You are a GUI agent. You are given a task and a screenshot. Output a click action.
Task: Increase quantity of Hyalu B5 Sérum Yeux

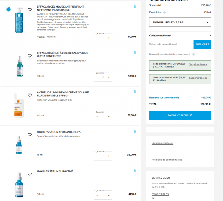click(109, 156)
